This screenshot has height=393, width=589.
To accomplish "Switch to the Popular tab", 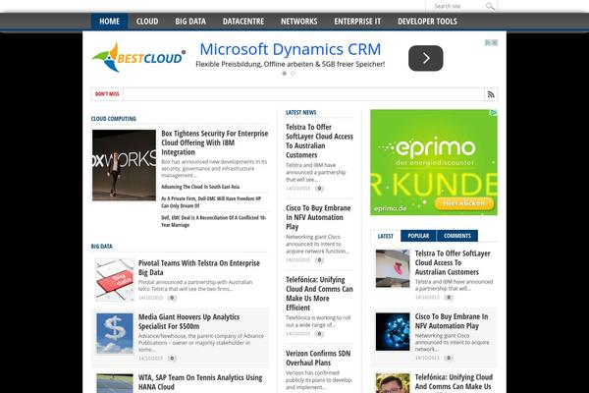I will [418, 236].
